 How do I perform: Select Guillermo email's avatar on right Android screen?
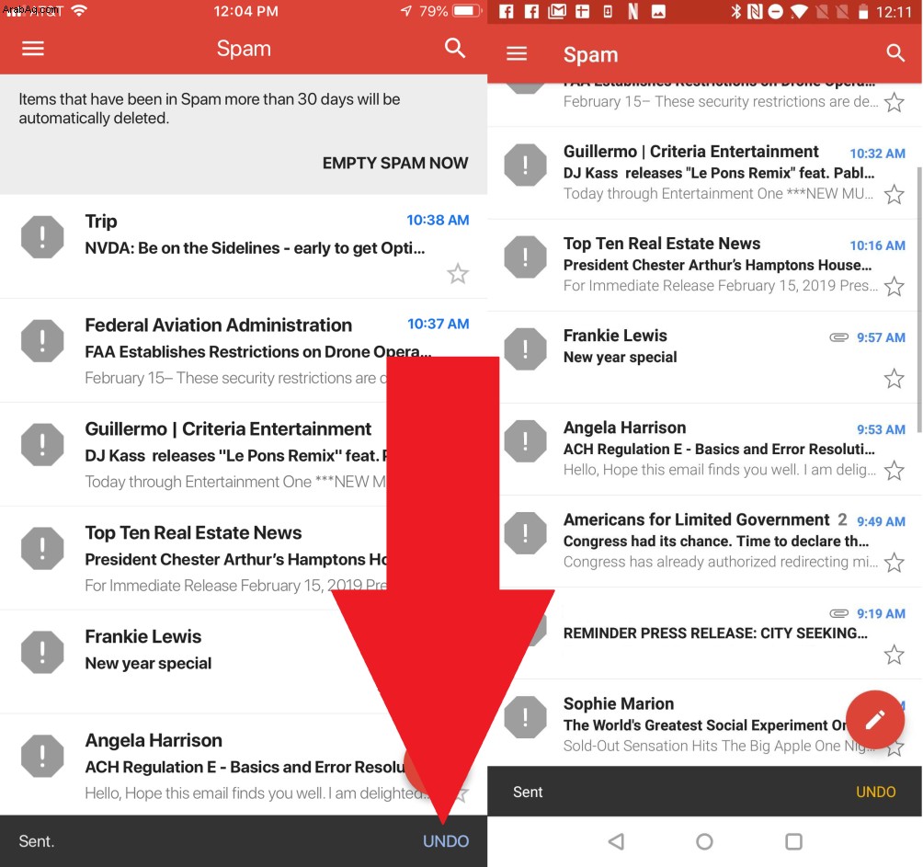[x=526, y=165]
